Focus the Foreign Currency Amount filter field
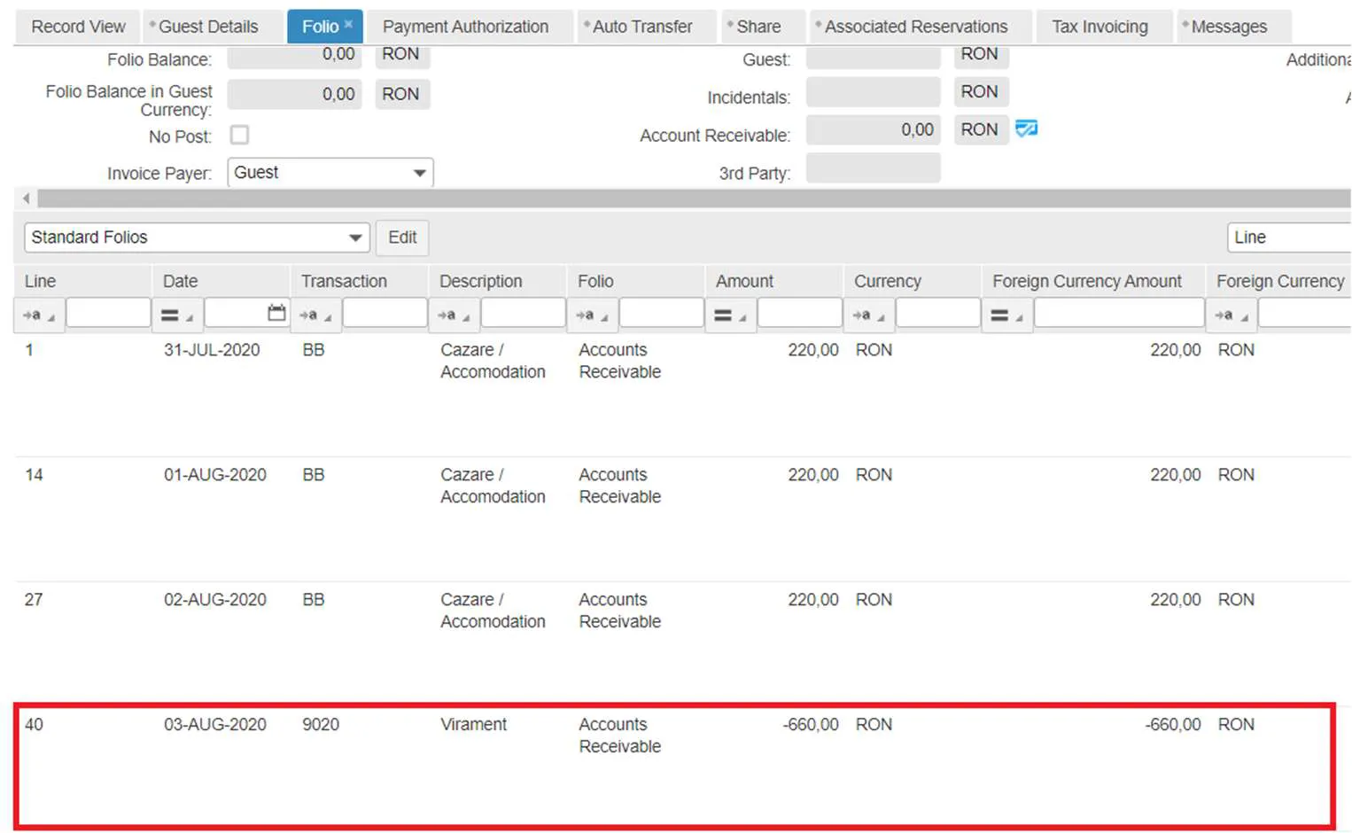Image resolution: width=1352 pixels, height=833 pixels. [x=1119, y=313]
